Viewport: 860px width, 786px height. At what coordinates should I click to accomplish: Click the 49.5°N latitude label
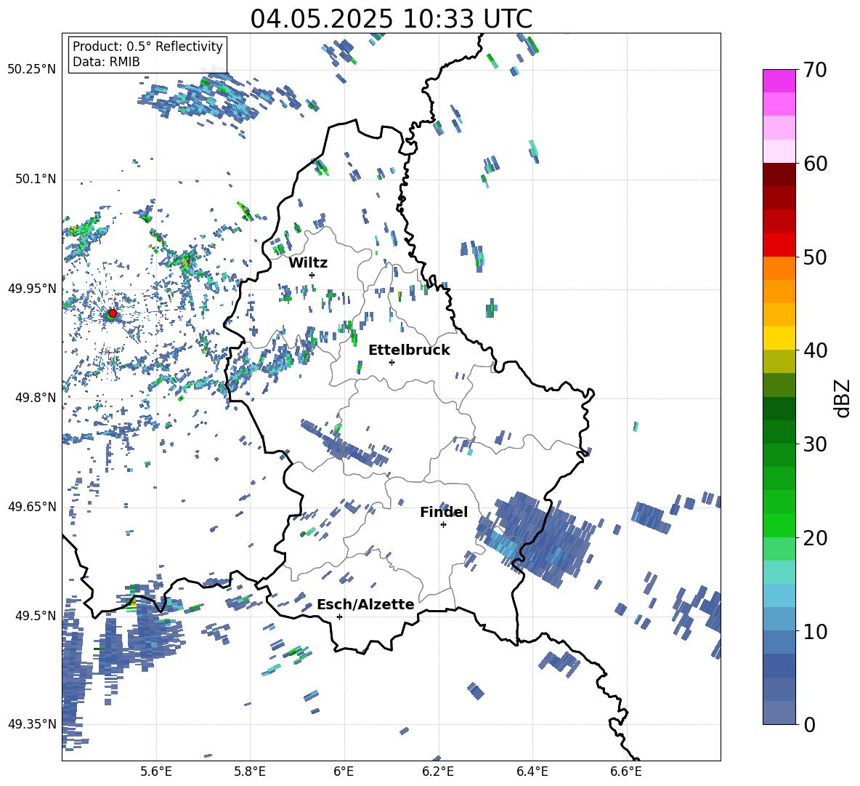[x=36, y=615]
